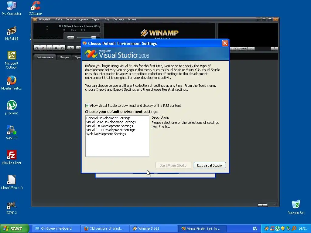This screenshot has width=311, height=233.
Task: Click the Winamp agent tray icon
Action: pos(267,228)
